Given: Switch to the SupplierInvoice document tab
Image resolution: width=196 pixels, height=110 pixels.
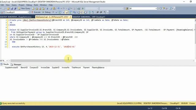Looking at the screenshot, I should click(x=16, y=17).
